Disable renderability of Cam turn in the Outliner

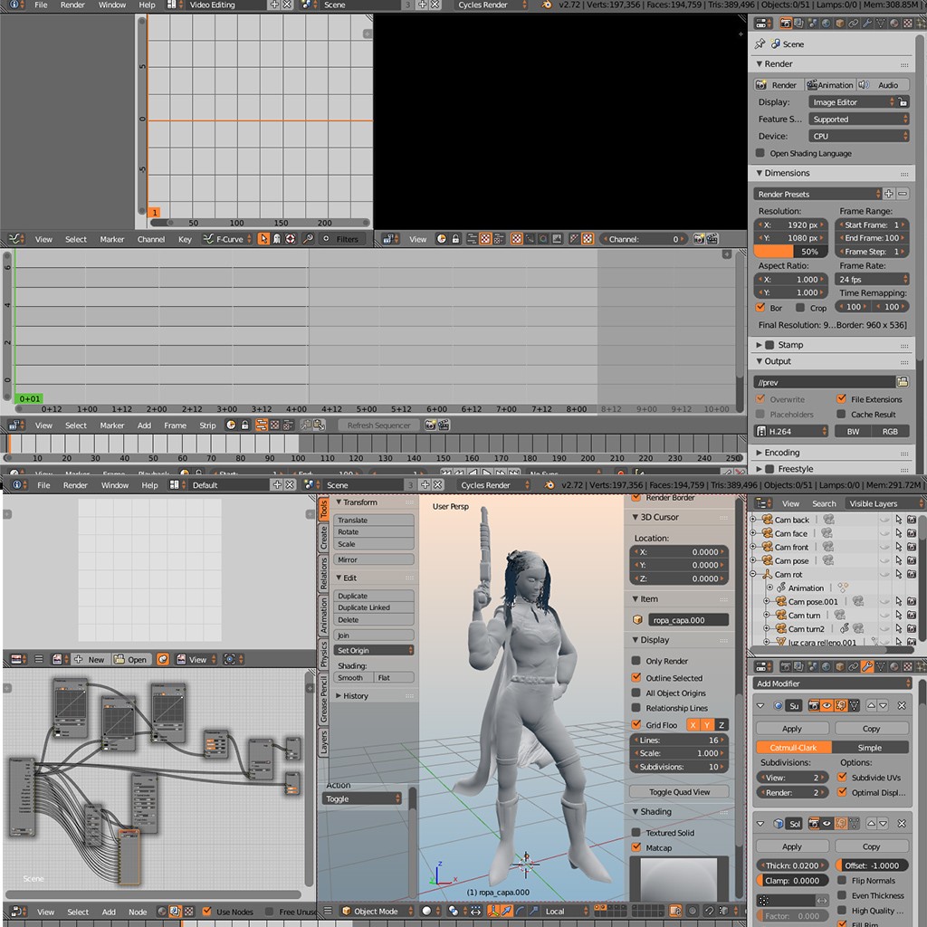912,616
